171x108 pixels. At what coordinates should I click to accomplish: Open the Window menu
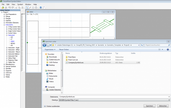click(28, 5)
